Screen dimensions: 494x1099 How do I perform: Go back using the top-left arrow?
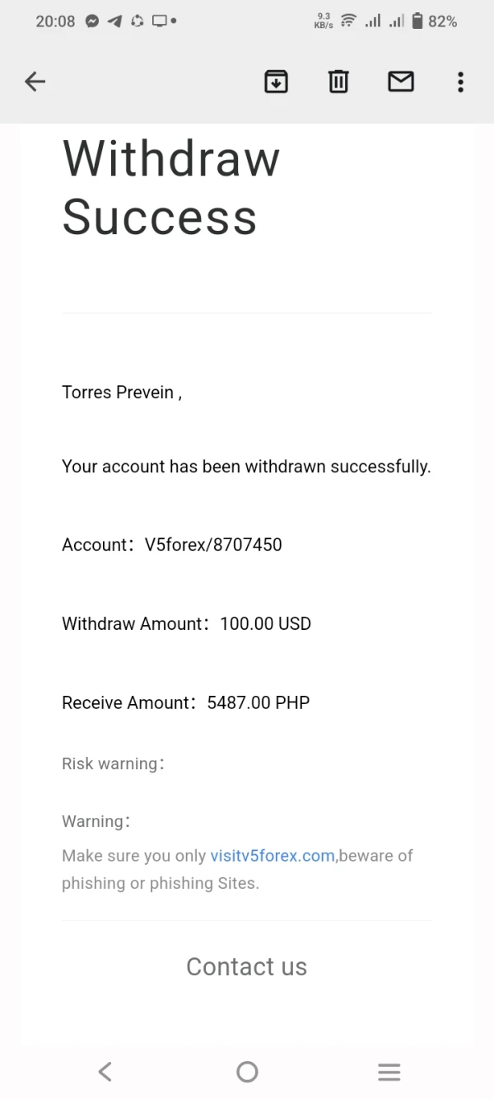point(35,81)
